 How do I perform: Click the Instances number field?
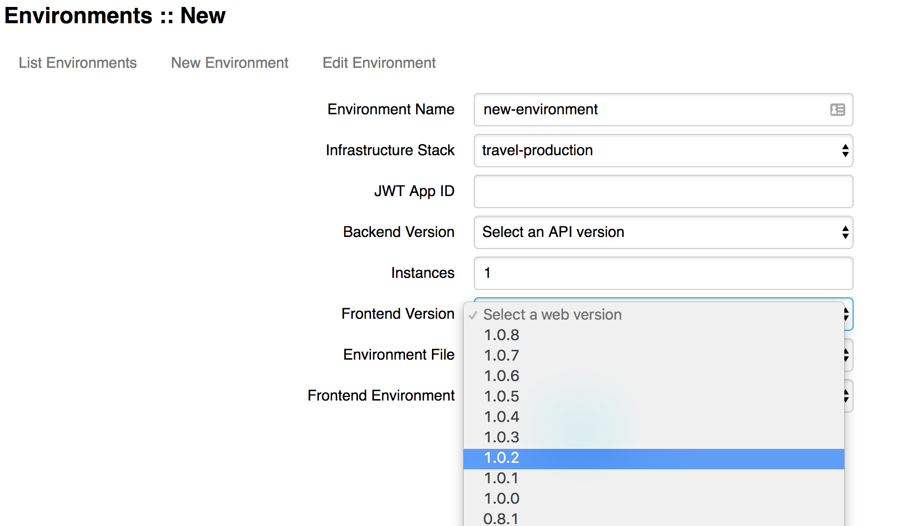(x=663, y=273)
